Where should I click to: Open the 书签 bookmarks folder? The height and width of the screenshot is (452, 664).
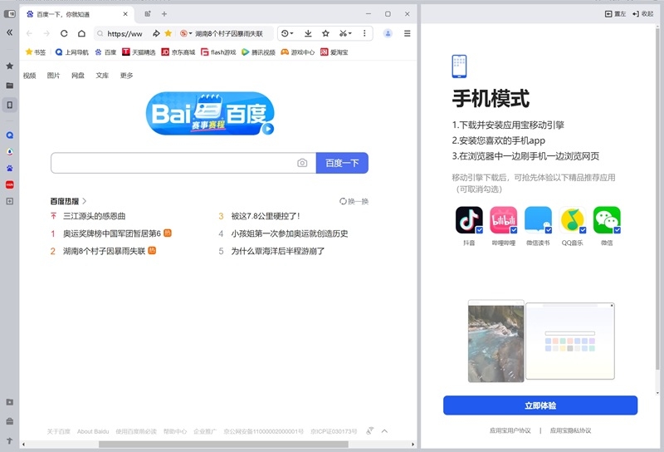36,52
